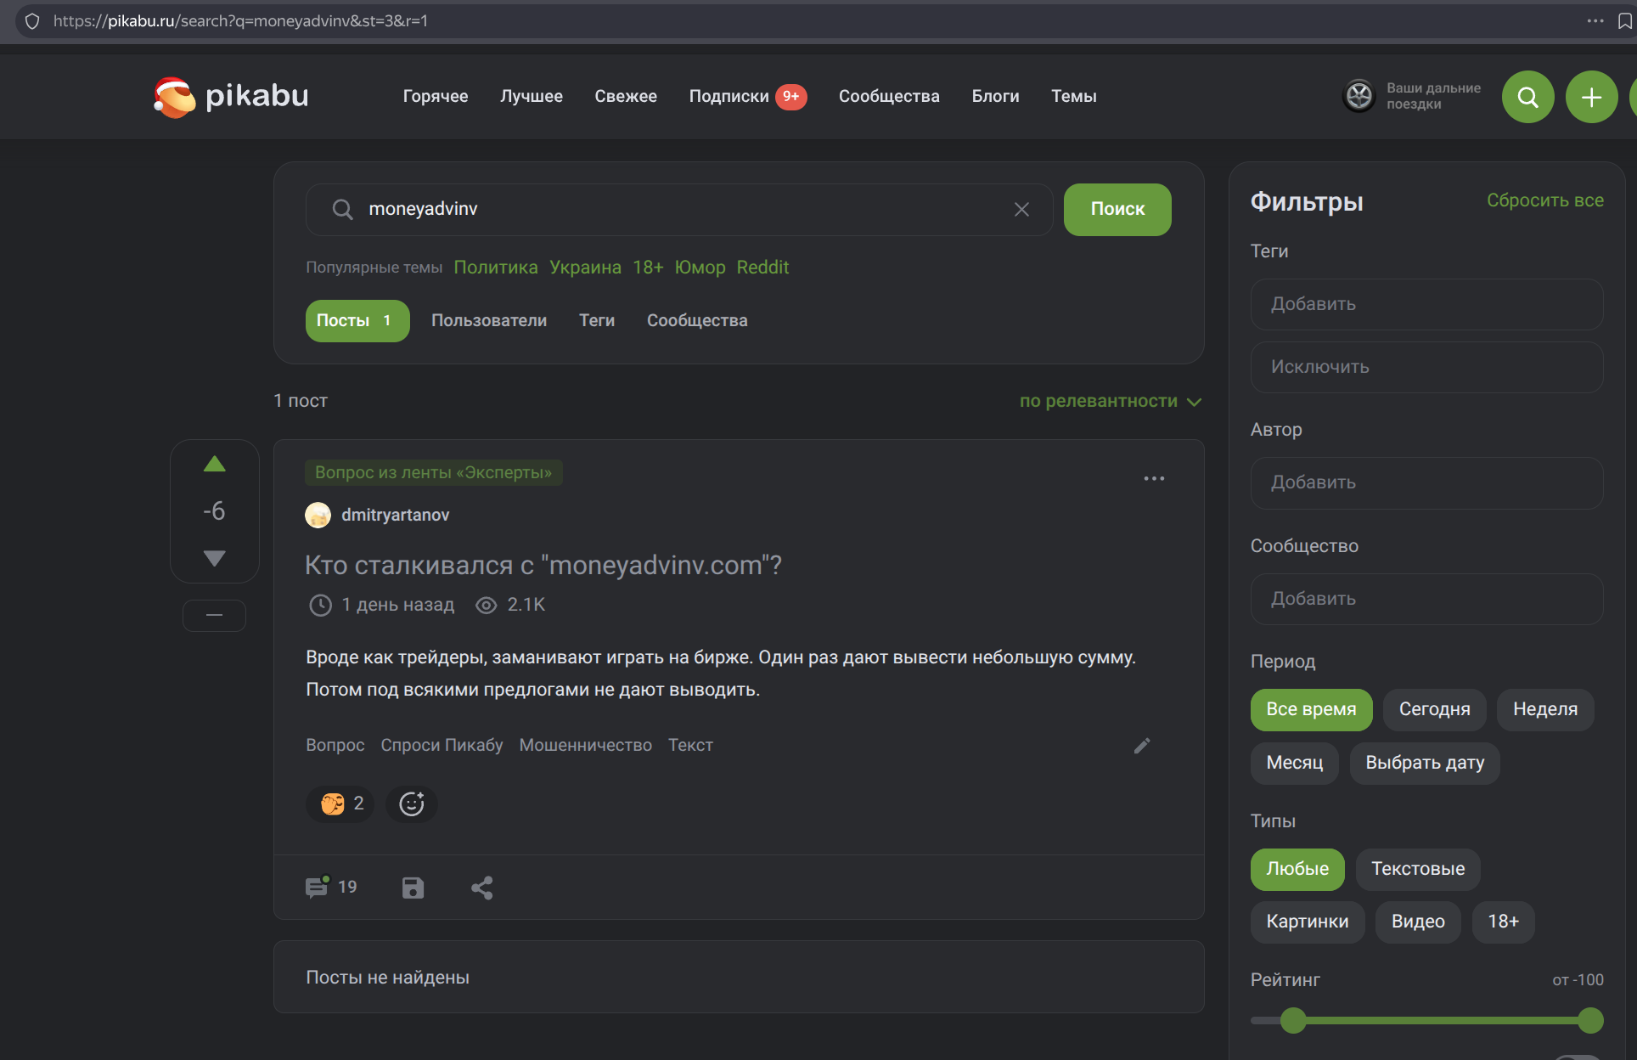Click the Мошенничество post tag
The image size is (1637, 1060).
[x=585, y=746]
